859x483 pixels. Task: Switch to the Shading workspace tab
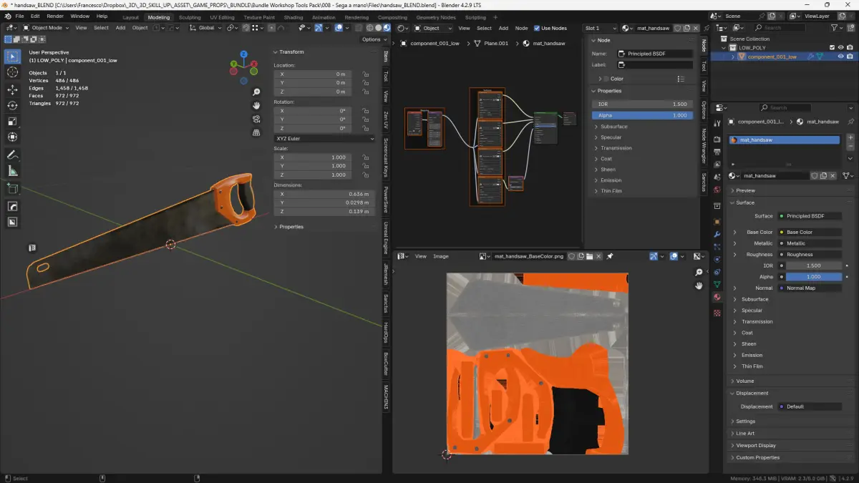[293, 17]
